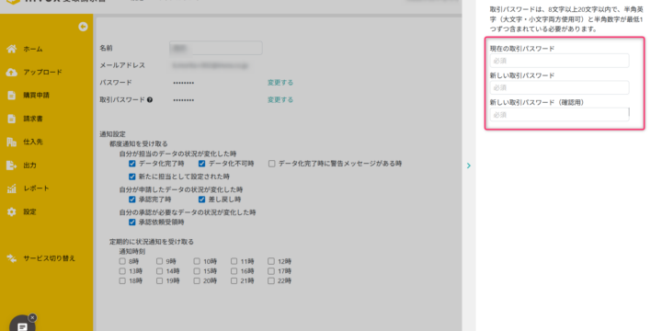Open the ホーム home icon
Viewport: 662px width, 331px height.
(x=12, y=49)
